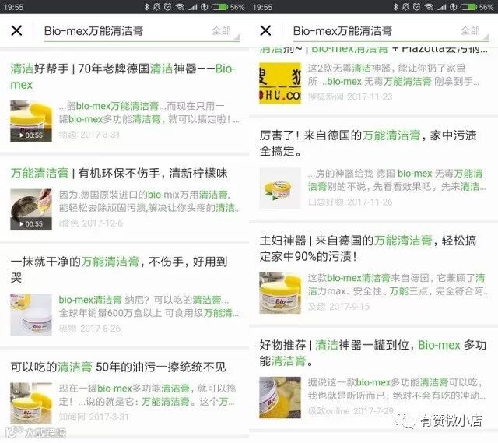This screenshot has height=443, width=498.
Task: Open article 一抹就干净的万能清洁膏
Action: [x=119, y=270]
